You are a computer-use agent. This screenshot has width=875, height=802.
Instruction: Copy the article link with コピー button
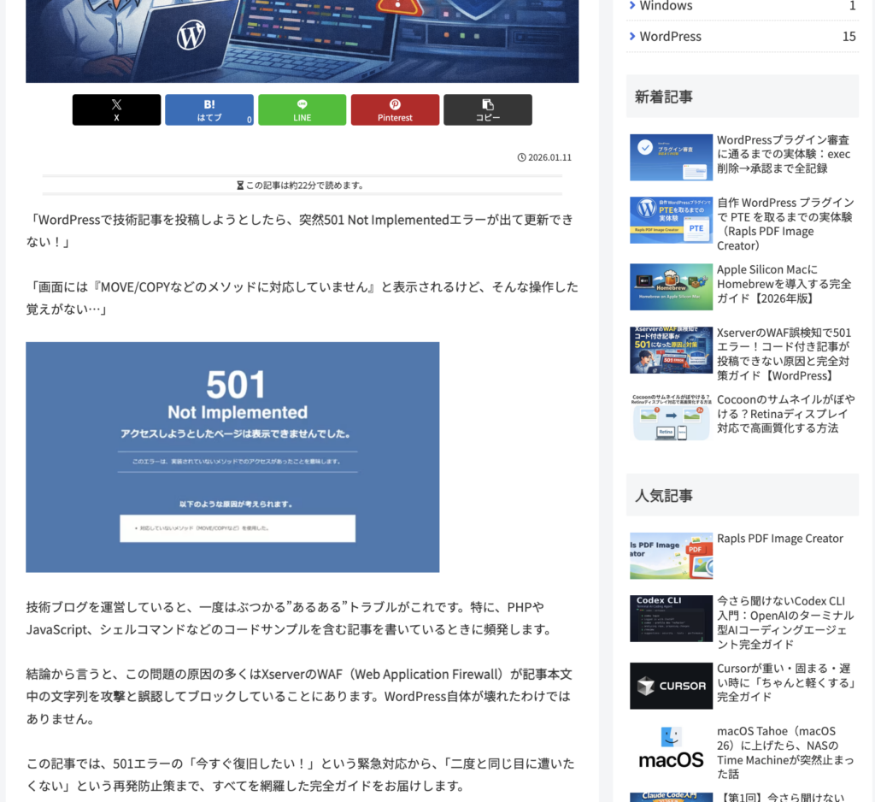(487, 109)
